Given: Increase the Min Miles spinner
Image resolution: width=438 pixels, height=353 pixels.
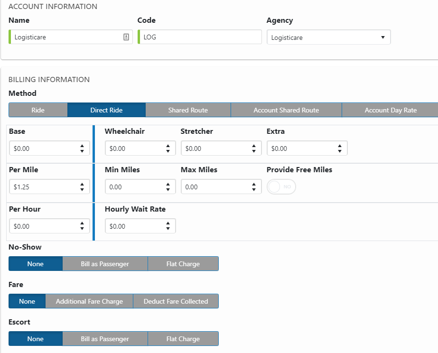Looking at the screenshot, I should point(168,184).
